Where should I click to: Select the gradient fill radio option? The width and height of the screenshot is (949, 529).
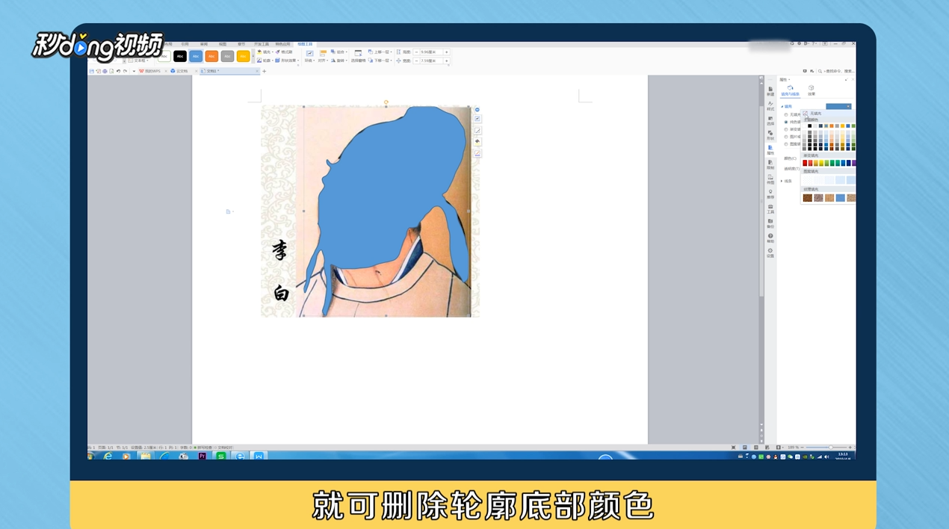pyautogui.click(x=786, y=129)
